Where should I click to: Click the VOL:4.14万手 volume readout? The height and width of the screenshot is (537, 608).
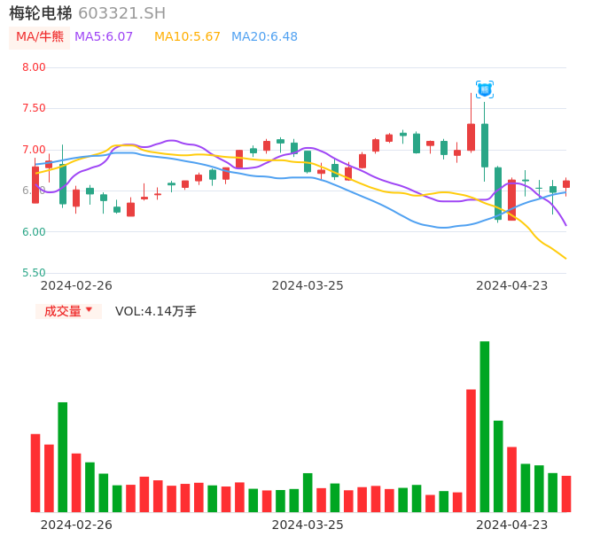156,311
